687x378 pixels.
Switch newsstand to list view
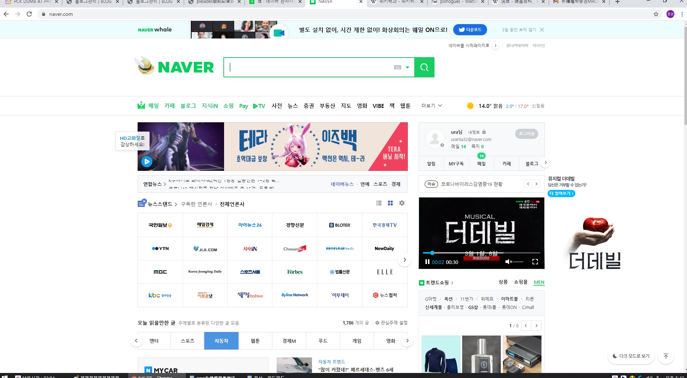379,203
